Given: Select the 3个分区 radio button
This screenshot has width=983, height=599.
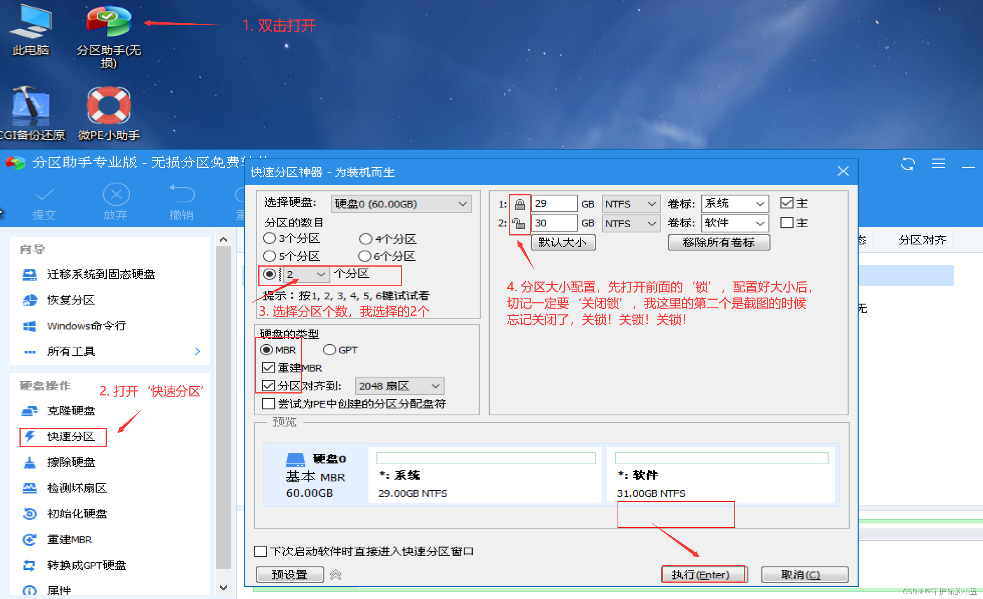Looking at the screenshot, I should 269,238.
